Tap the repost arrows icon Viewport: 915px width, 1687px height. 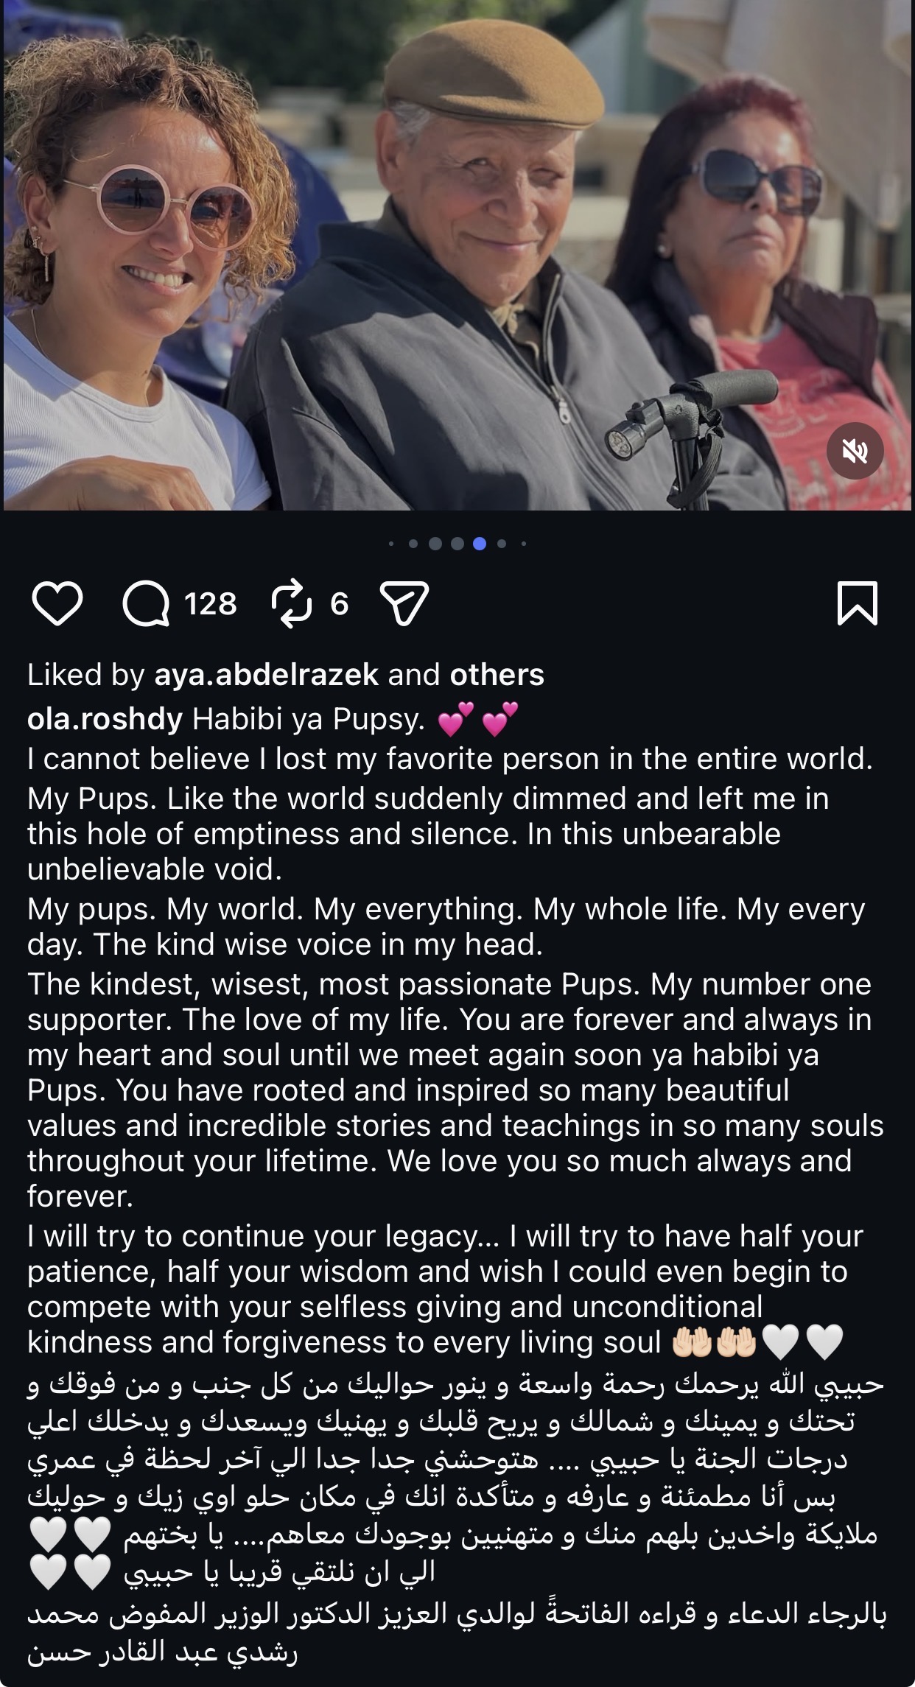point(292,603)
